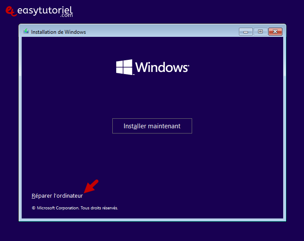Click the Installation de Windows title text
The width and height of the screenshot is (304, 241).
tap(59, 32)
